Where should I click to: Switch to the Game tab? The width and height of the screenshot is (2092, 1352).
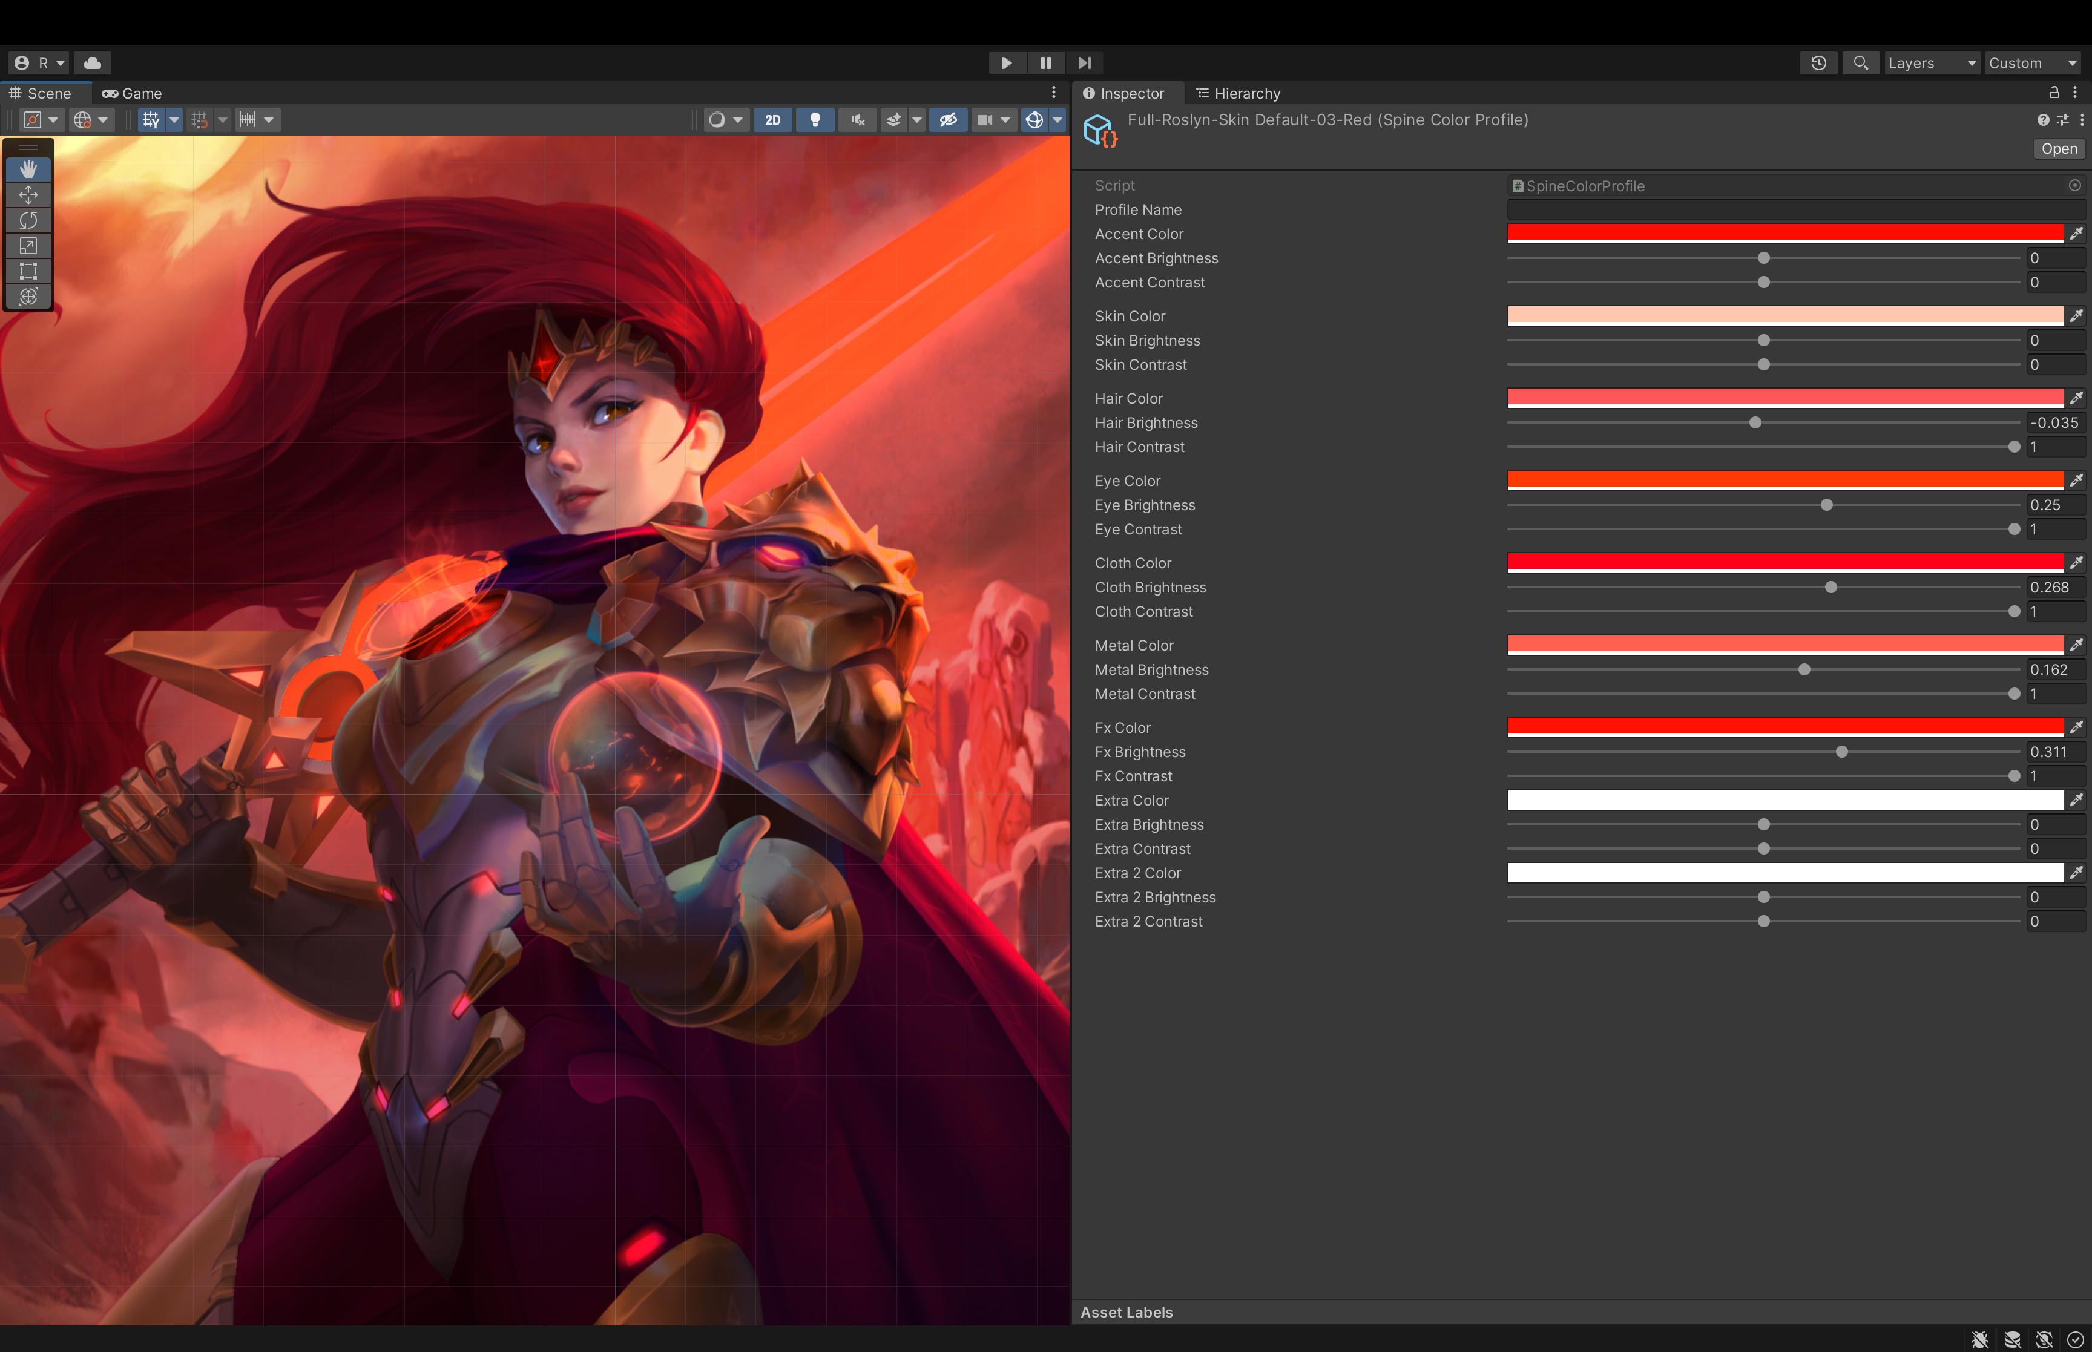[133, 94]
